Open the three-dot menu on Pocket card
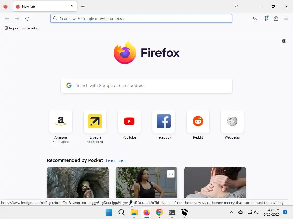 click(171, 174)
